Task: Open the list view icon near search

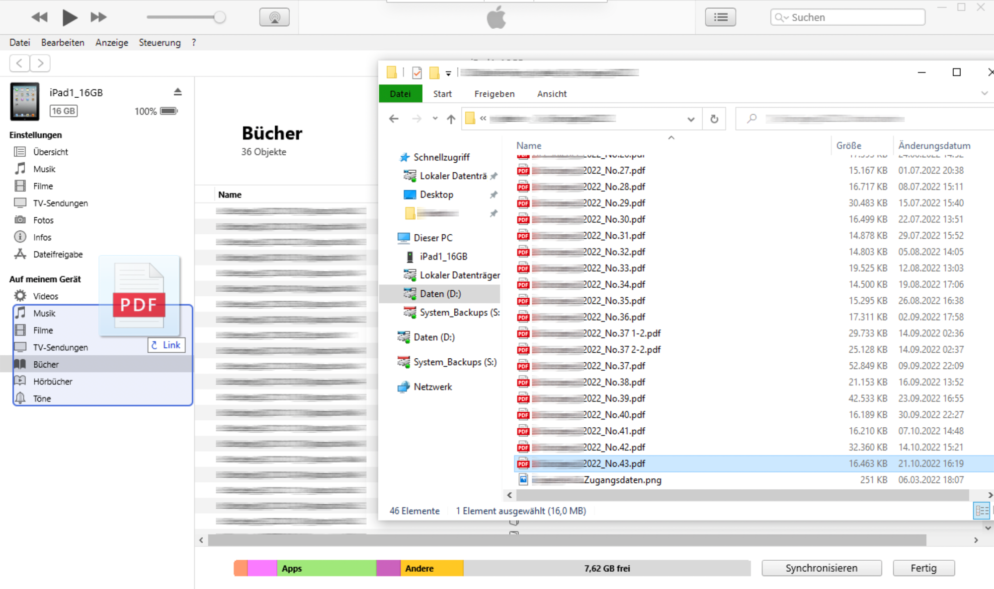Action: click(720, 17)
